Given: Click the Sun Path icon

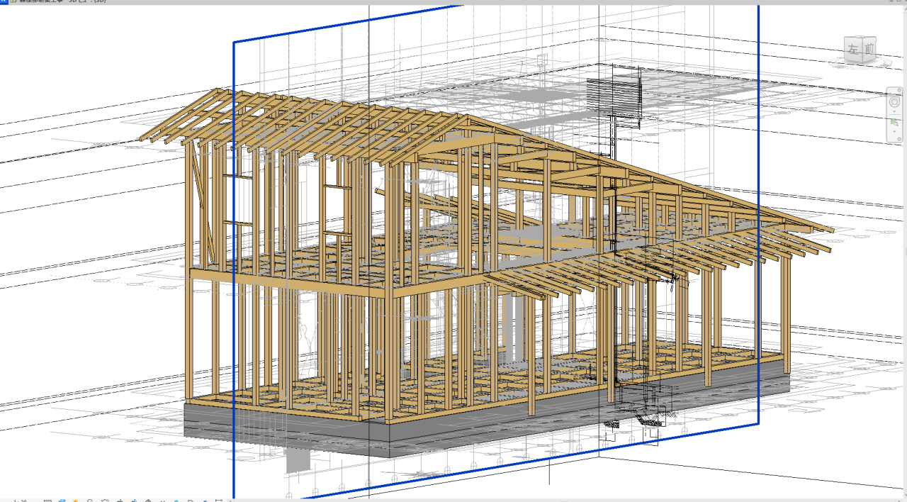Looking at the screenshot, I should click(76, 501).
